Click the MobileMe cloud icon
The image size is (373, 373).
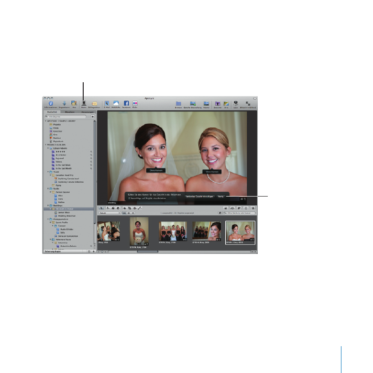point(116,103)
